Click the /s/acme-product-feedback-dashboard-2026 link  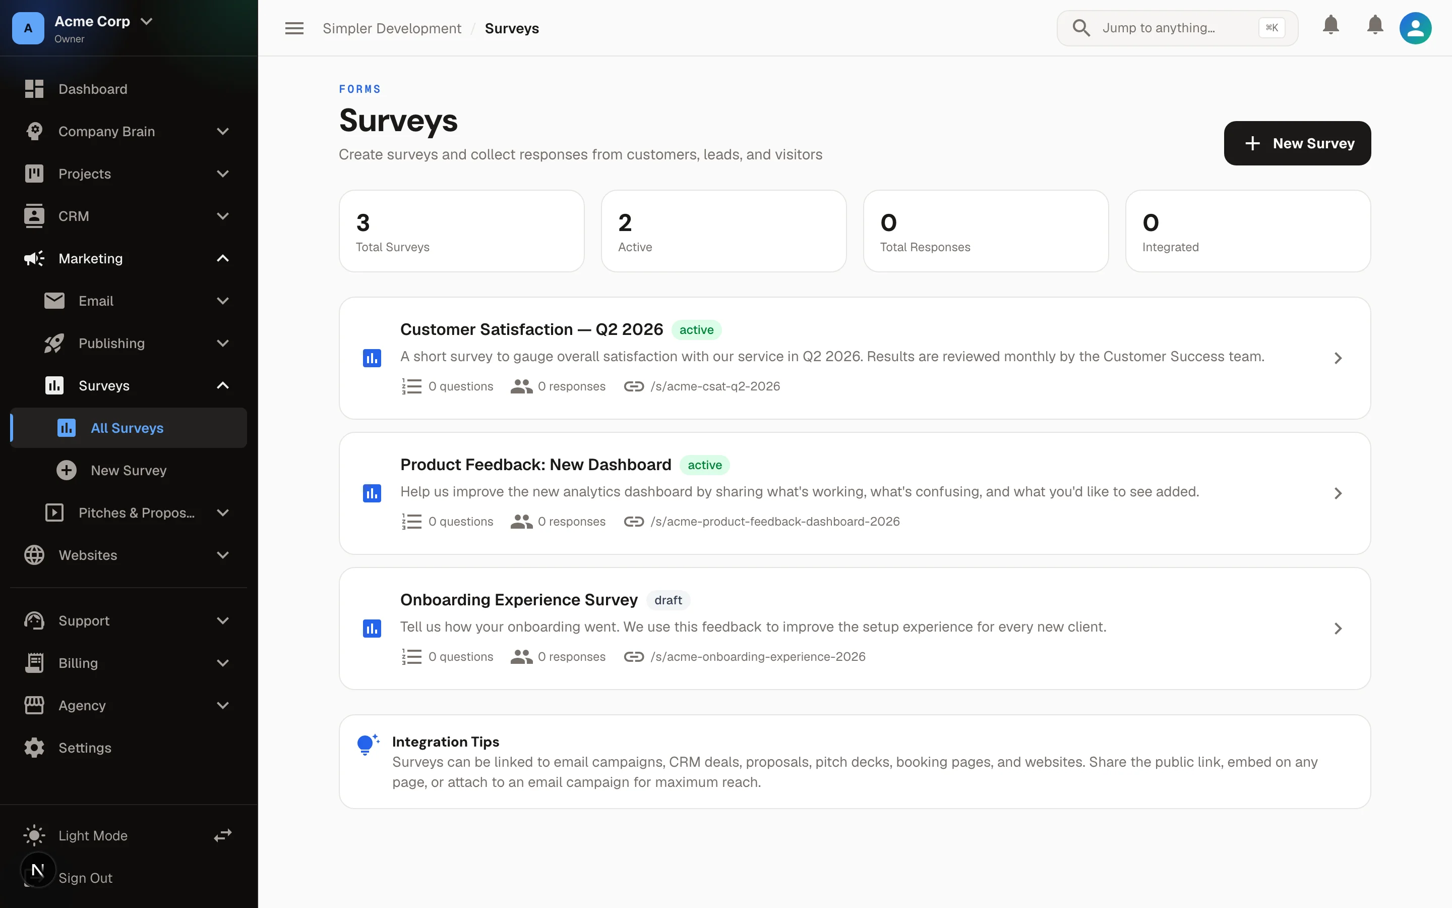[x=775, y=521]
